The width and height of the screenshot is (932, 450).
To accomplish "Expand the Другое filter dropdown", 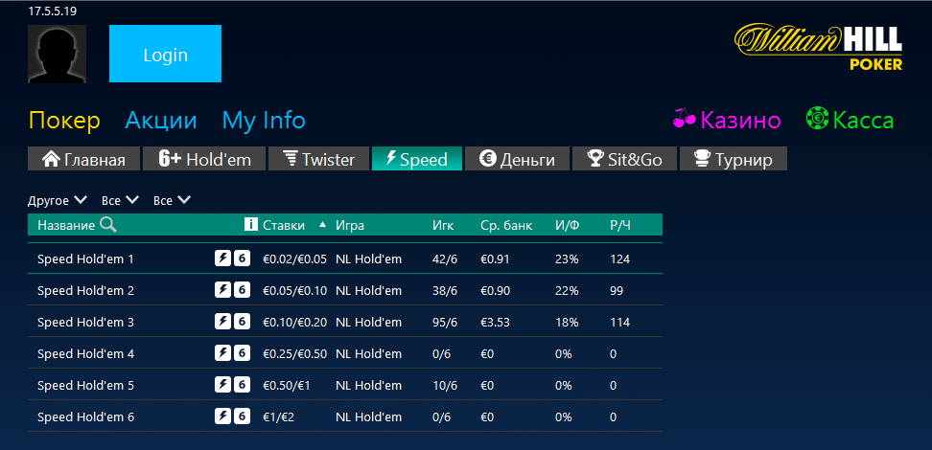I will click(58, 201).
